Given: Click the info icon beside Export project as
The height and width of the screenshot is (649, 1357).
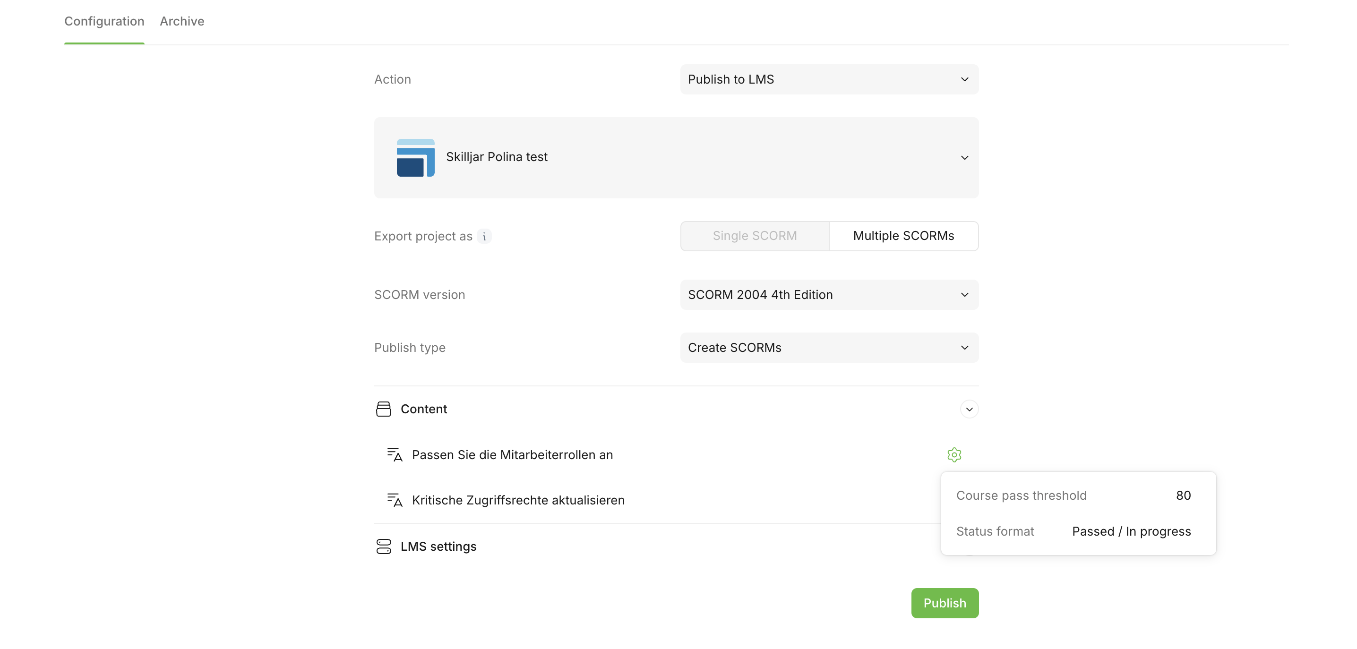Looking at the screenshot, I should pyautogui.click(x=484, y=236).
